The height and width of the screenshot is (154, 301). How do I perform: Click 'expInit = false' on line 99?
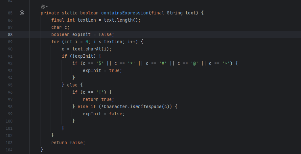103,114
